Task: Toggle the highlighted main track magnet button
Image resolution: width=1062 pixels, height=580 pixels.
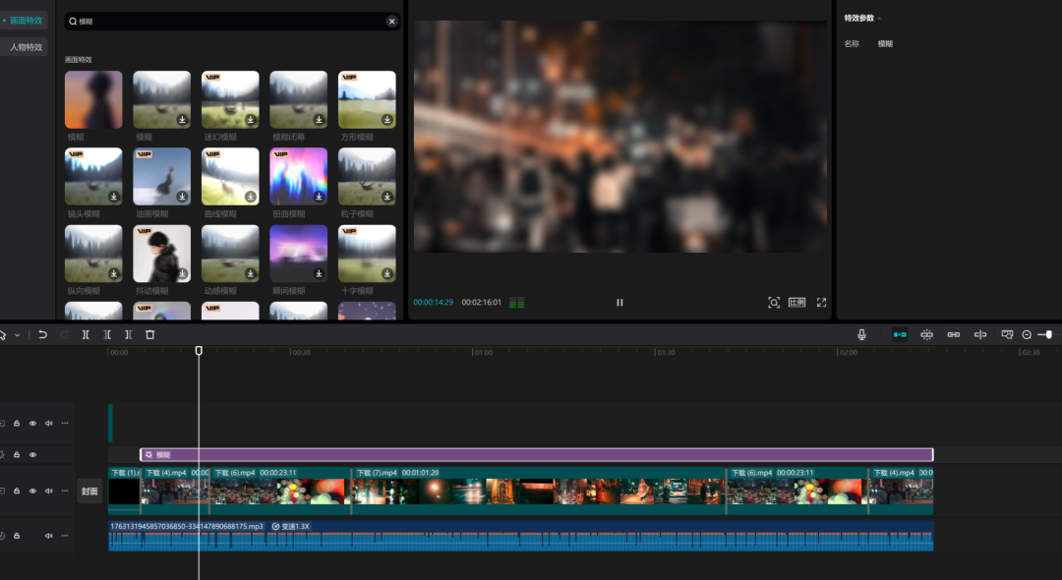Action: click(900, 335)
